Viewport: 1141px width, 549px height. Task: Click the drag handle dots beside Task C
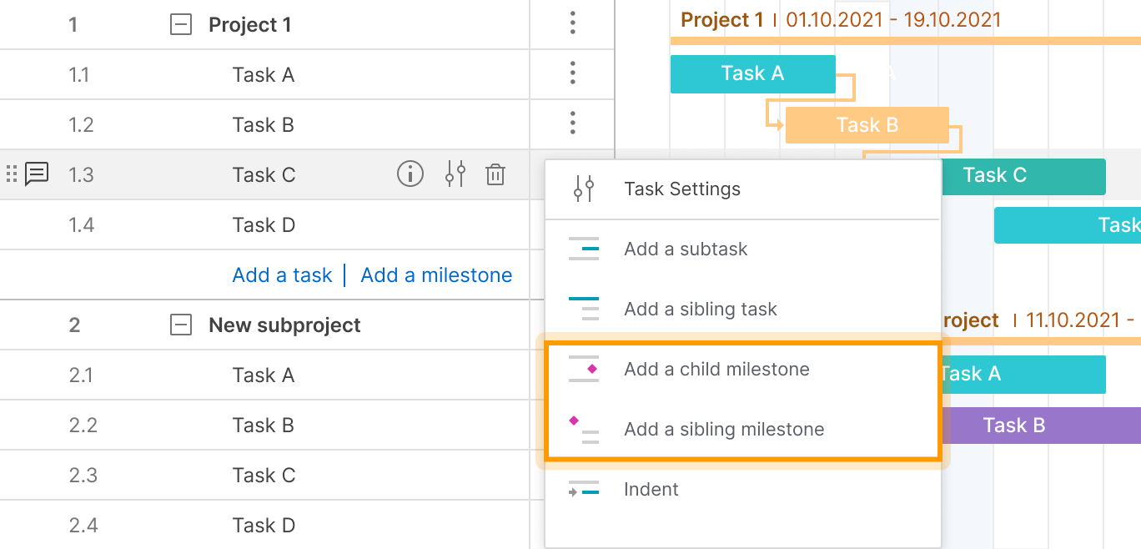[x=12, y=174]
